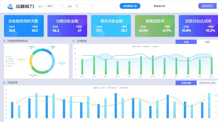This screenshot has height=122, width=218.
Task: Select the 应收余额 tab in 月度趋势
Action: point(186,83)
